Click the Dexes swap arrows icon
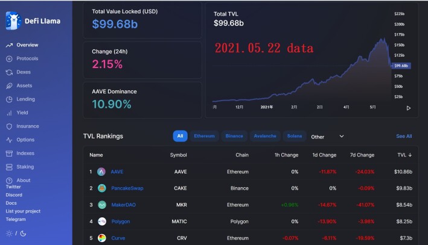Viewport: 428px width, 245px height. [9, 72]
